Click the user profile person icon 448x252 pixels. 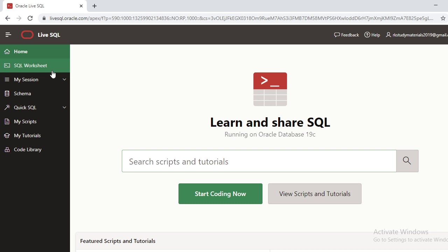(388, 35)
